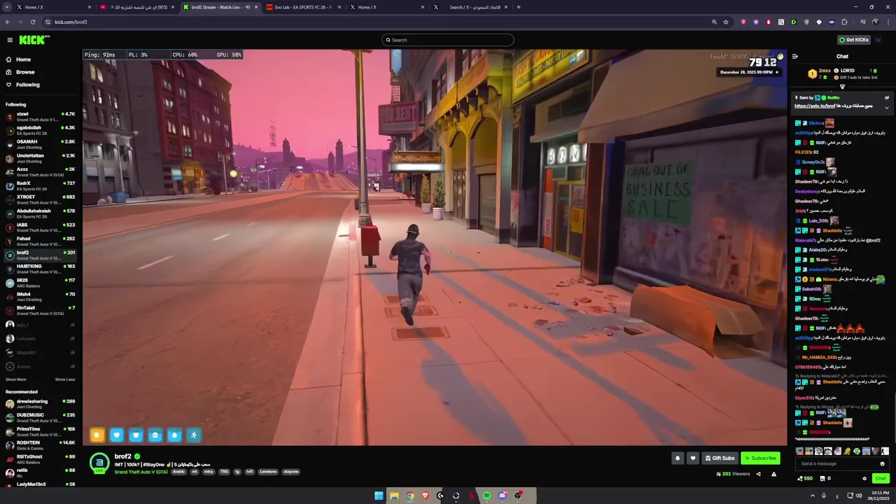The height and width of the screenshot is (504, 896).
Task: Open ROSHTEIN recommended channel
Action: tap(41, 445)
